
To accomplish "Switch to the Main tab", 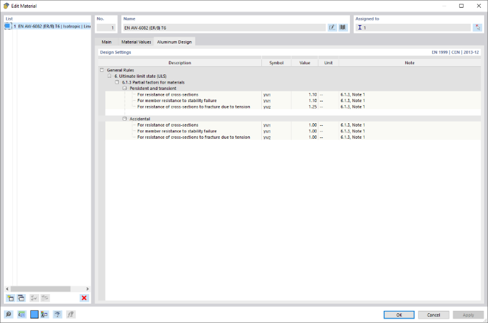I will click(x=107, y=42).
